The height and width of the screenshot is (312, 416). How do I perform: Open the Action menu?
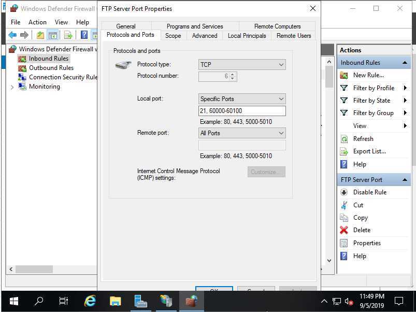pyautogui.click(x=37, y=22)
